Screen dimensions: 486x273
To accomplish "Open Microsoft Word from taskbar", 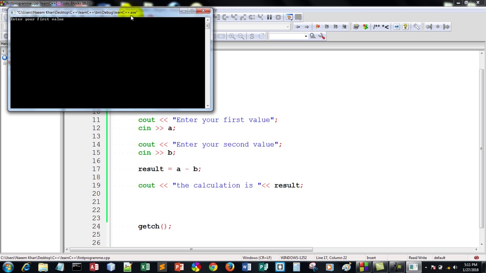I will pos(246,267).
